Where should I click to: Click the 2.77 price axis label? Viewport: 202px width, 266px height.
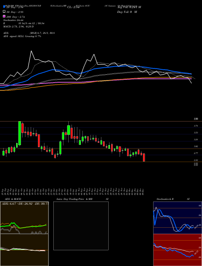196,153
